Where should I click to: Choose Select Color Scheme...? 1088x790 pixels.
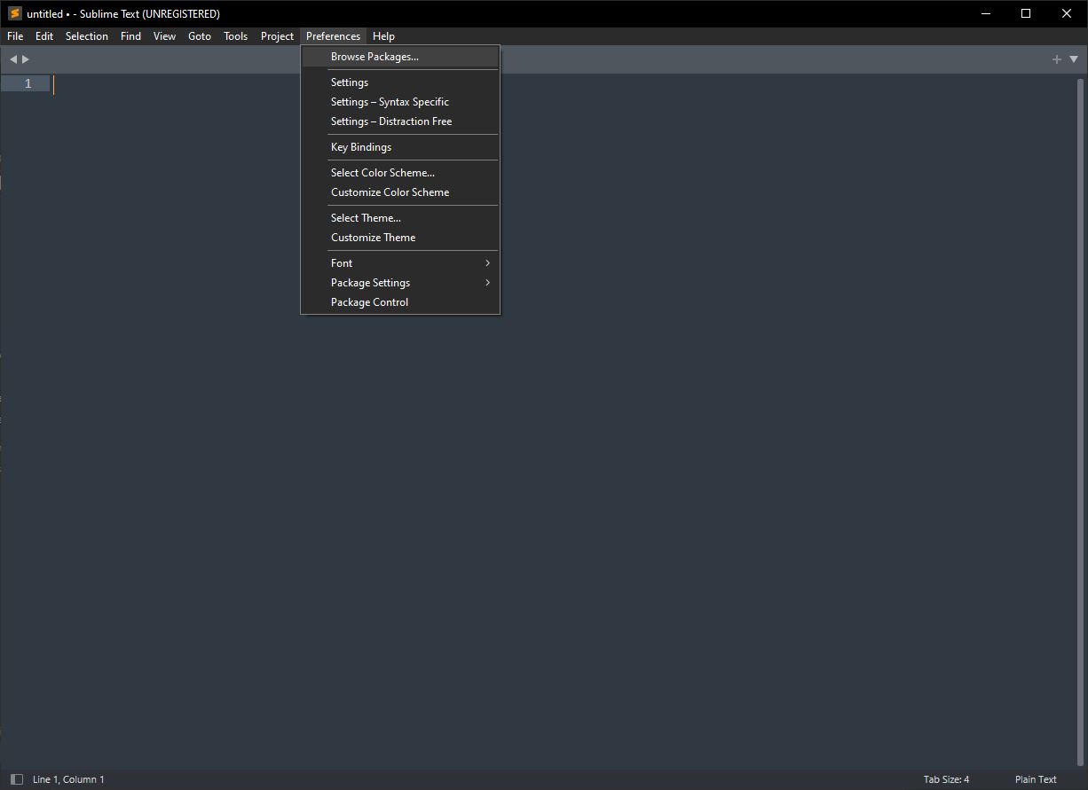pyautogui.click(x=400, y=173)
